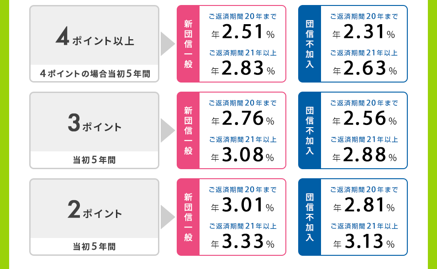The width and height of the screenshot is (437, 269).
Task: Click the 年3.08% rate
Action: (x=243, y=155)
